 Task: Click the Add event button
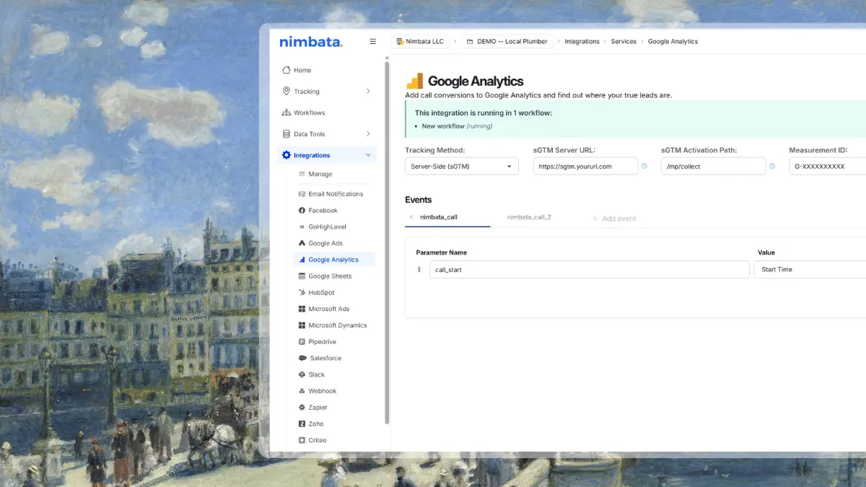[x=614, y=219]
